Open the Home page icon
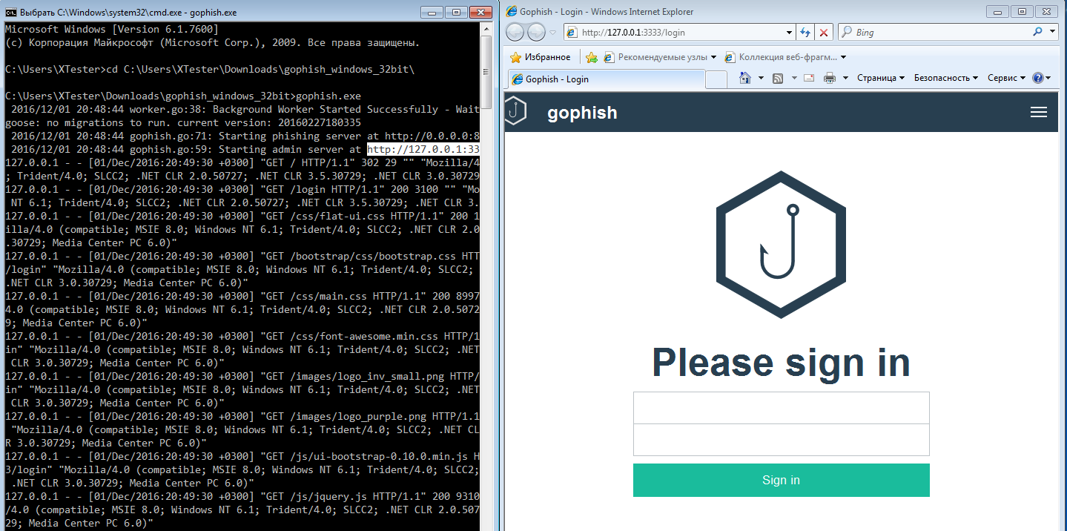The image size is (1067, 531). pyautogui.click(x=745, y=78)
